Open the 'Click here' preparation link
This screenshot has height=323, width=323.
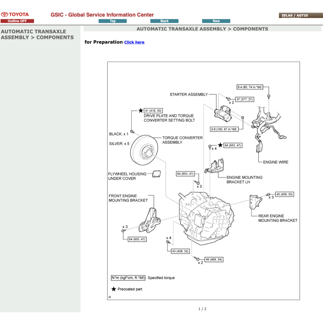click(x=134, y=42)
